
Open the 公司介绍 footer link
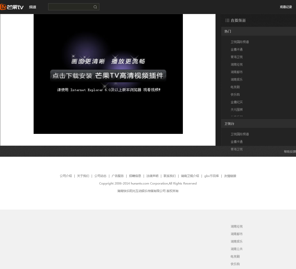66,176
